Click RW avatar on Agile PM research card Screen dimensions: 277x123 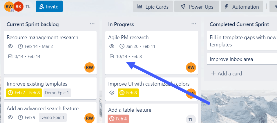(x=191, y=67)
